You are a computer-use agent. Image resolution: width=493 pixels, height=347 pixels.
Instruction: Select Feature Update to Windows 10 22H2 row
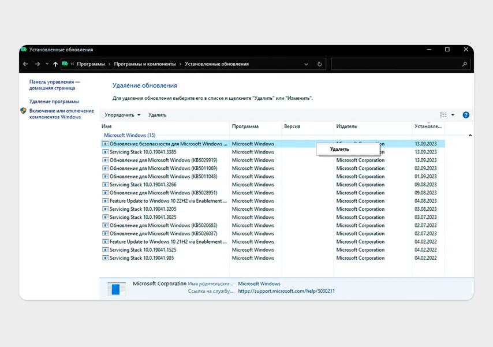(x=272, y=201)
